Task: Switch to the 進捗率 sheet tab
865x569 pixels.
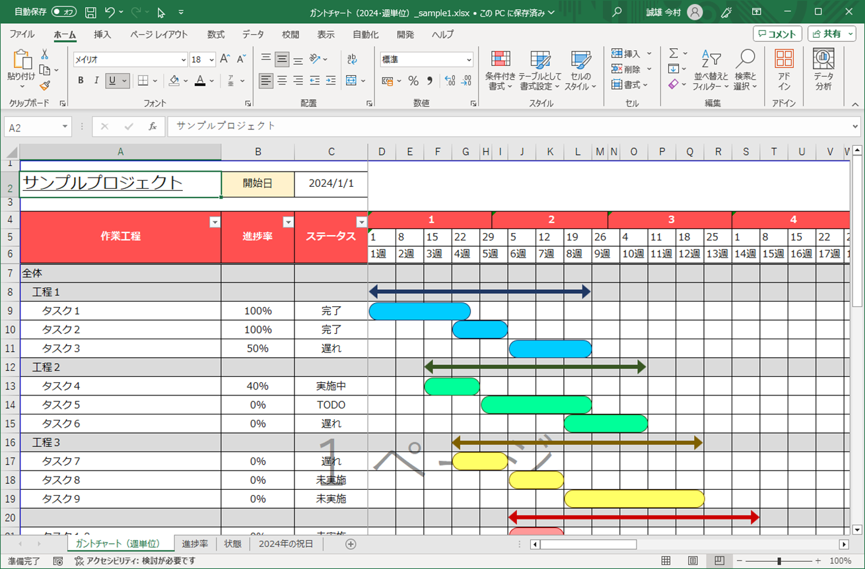Action: coord(195,544)
